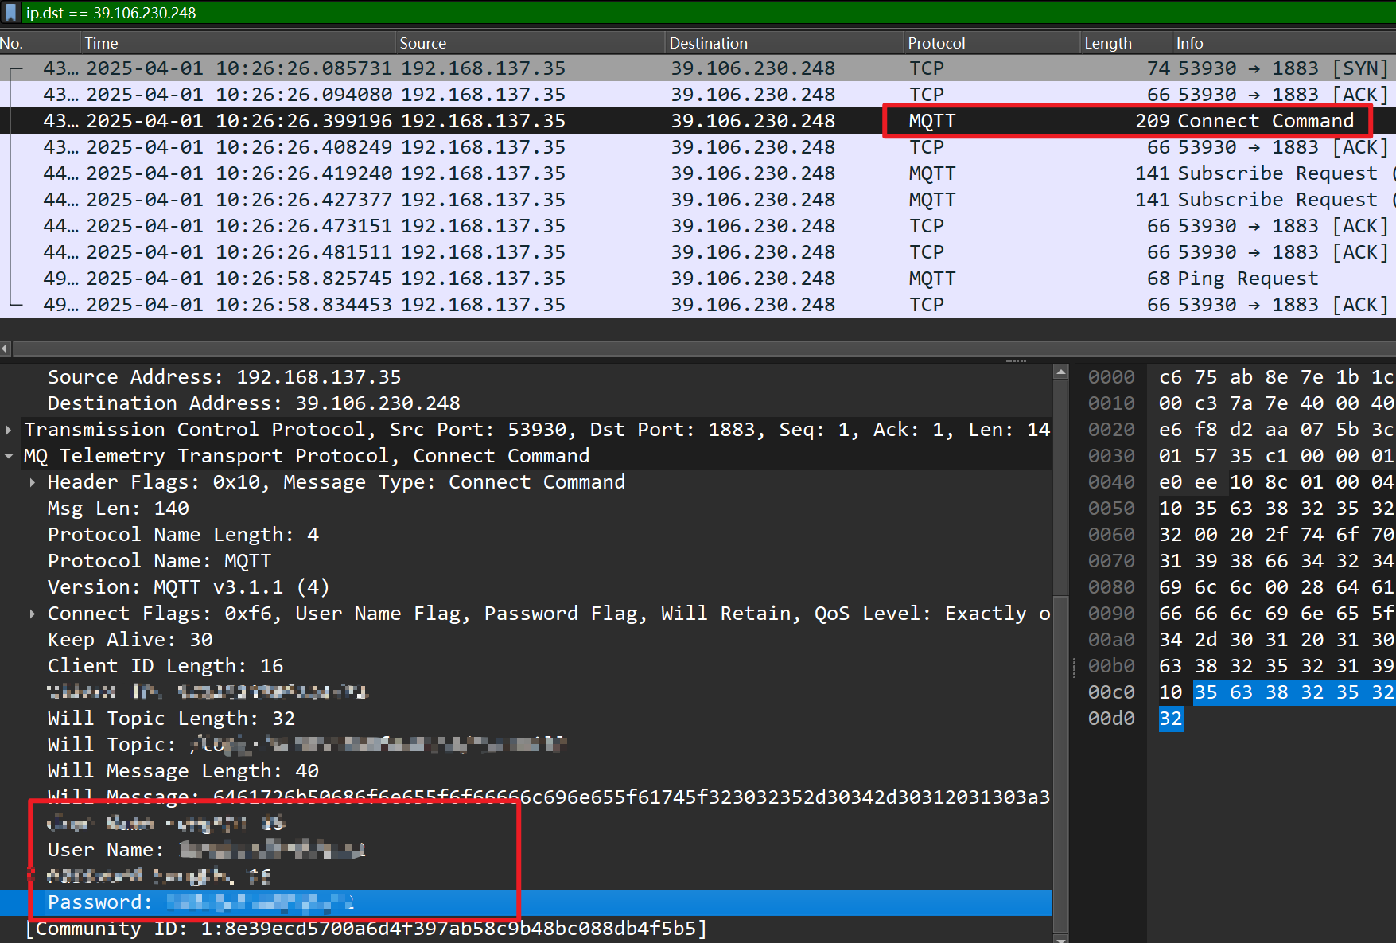Expand the Transmission Control Protocol tree node
The width and height of the screenshot is (1396, 943).
[x=9, y=430]
